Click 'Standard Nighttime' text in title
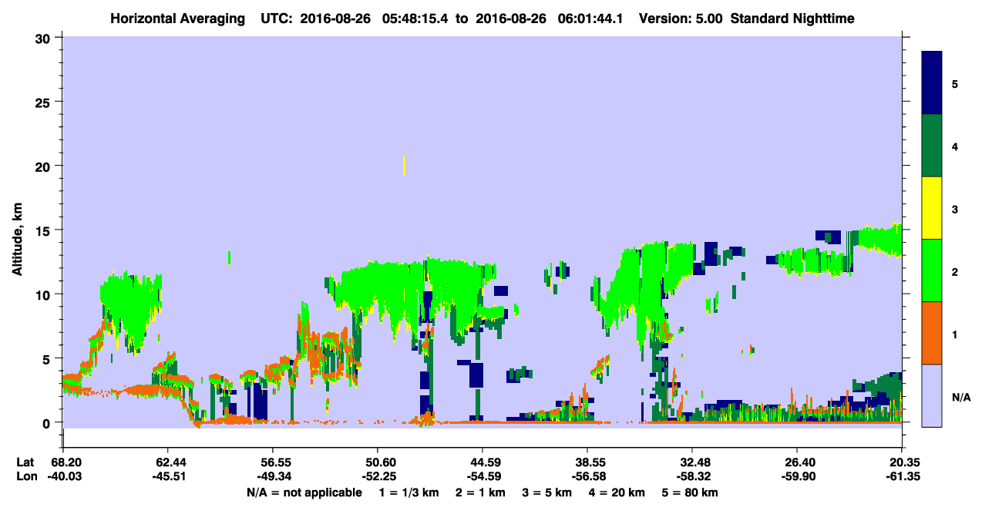The width and height of the screenshot is (1002, 514). pyautogui.click(x=792, y=18)
